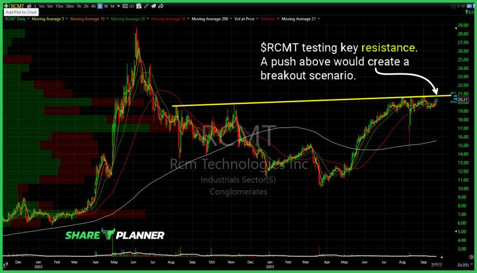Click the Moving Average 10 label
This screenshot has width=477, height=273.
[87, 19]
